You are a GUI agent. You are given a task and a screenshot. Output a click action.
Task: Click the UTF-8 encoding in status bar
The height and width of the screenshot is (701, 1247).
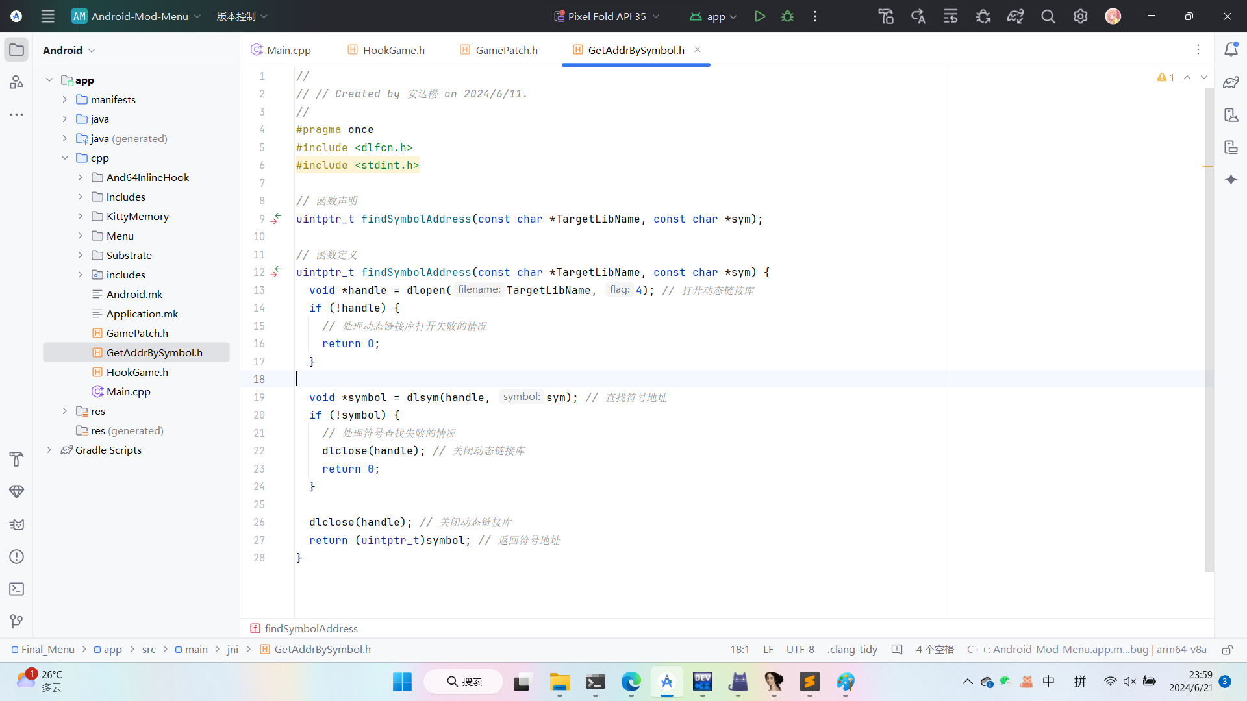(x=800, y=650)
